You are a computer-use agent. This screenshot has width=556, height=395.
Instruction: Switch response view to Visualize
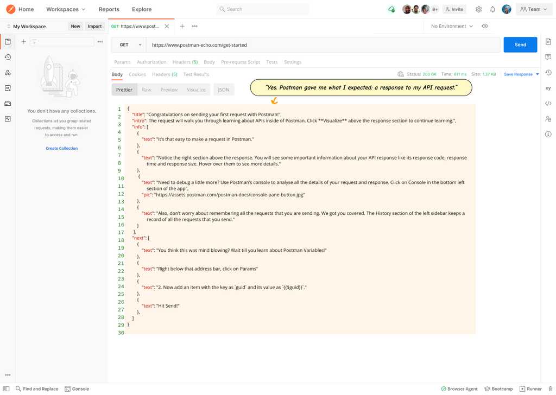tap(196, 90)
